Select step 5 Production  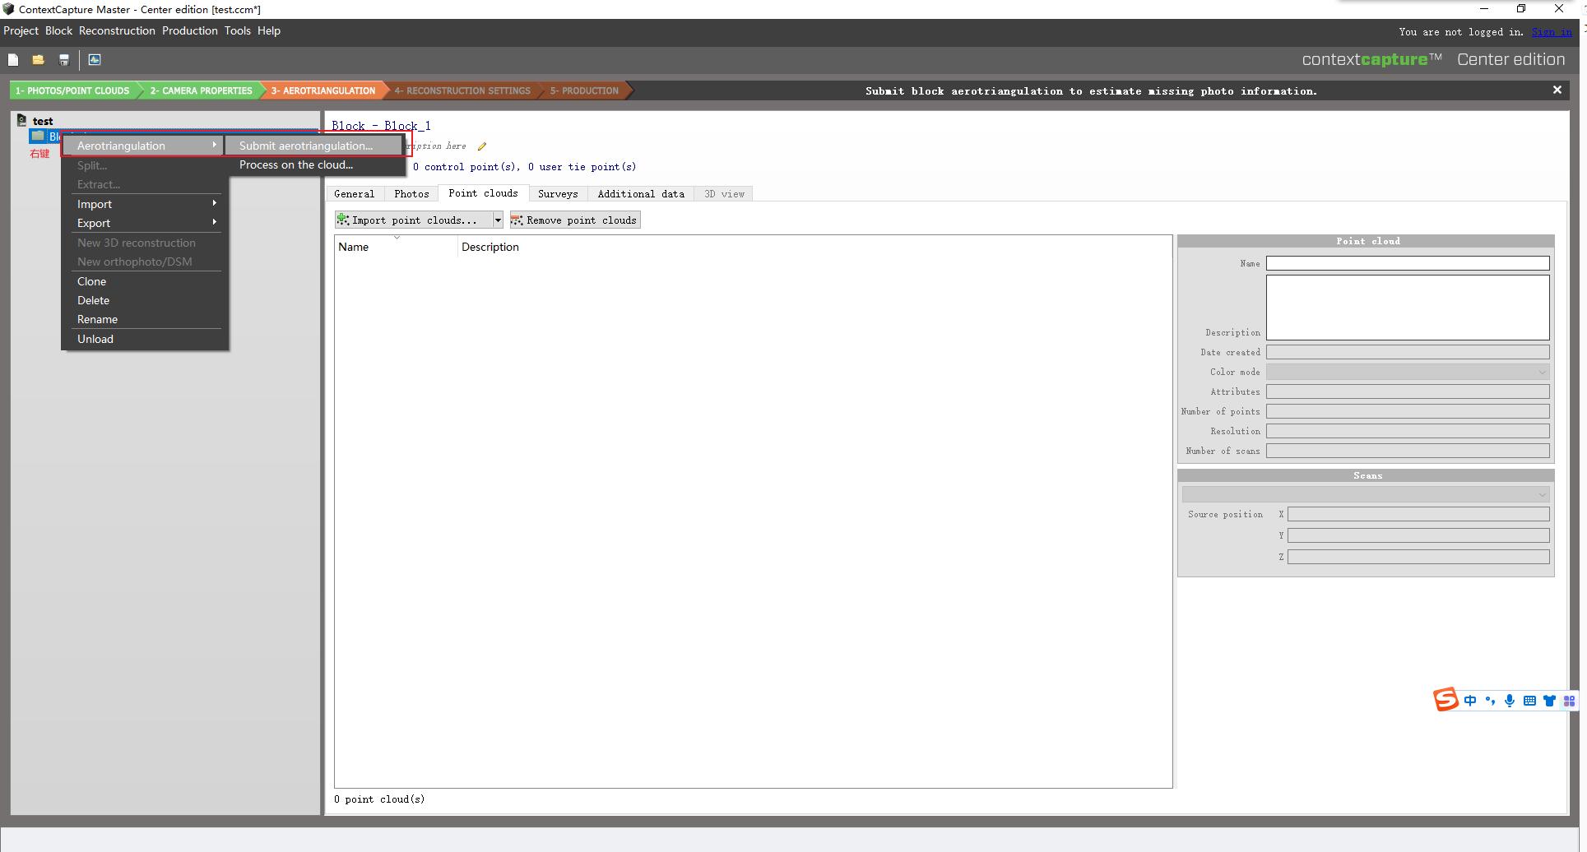tap(584, 90)
